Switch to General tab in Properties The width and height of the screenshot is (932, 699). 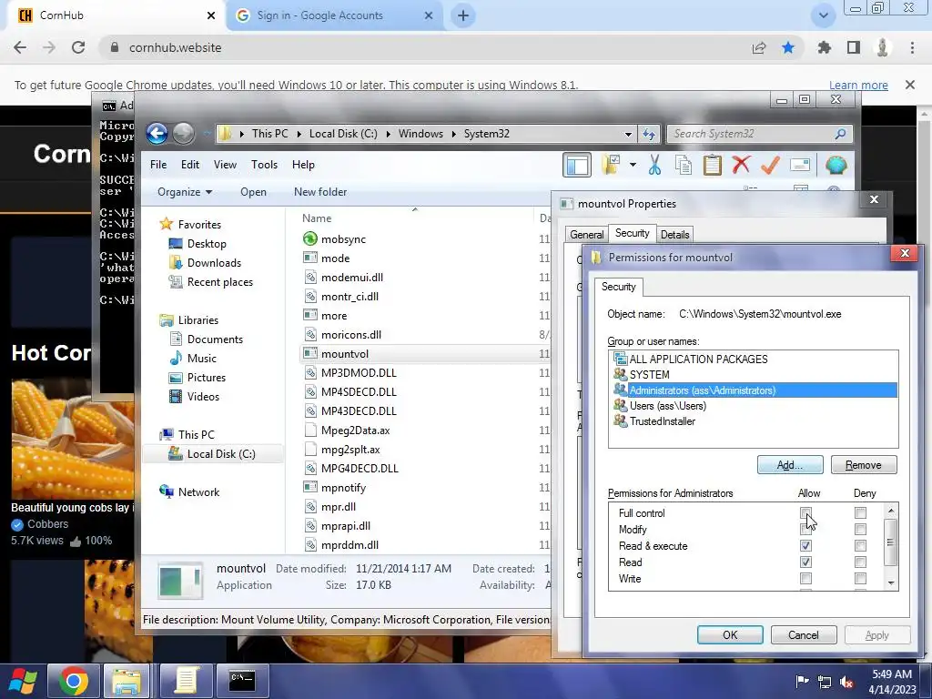(x=587, y=234)
